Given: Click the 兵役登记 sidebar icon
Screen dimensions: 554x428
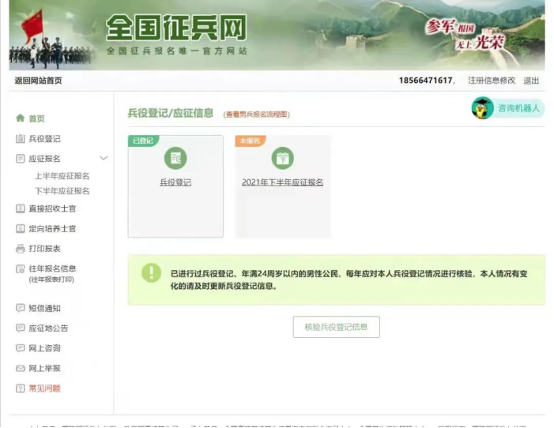Looking at the screenshot, I should click(x=21, y=139).
